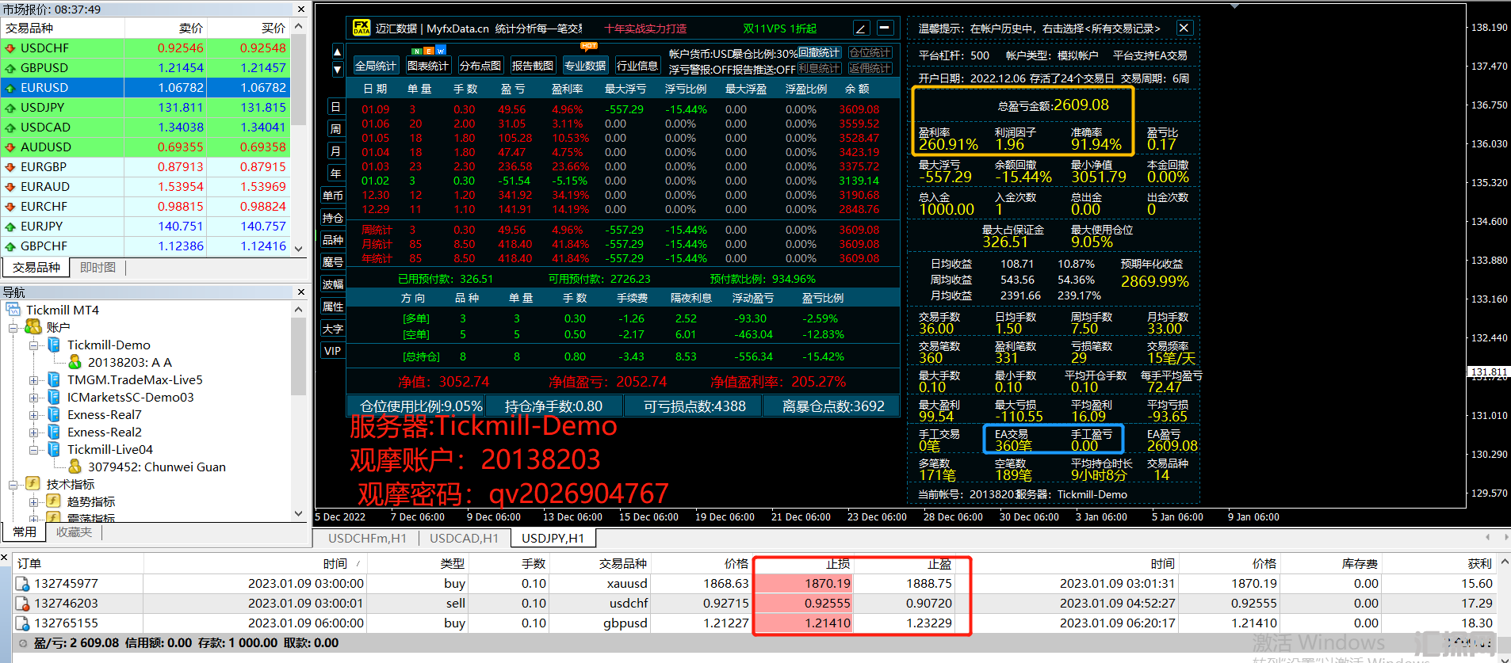The width and height of the screenshot is (1511, 663).
Task: Select the USDJPY,H1 chart tab
Action: tap(553, 538)
